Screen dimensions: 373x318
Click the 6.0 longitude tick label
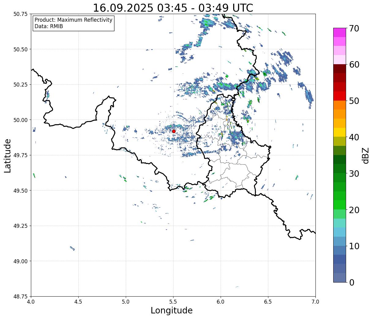pyautogui.click(x=221, y=302)
